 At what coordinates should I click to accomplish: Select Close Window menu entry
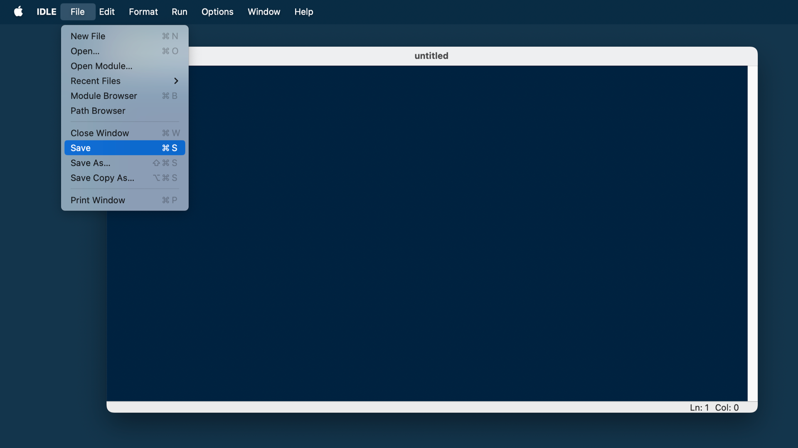[100, 133]
